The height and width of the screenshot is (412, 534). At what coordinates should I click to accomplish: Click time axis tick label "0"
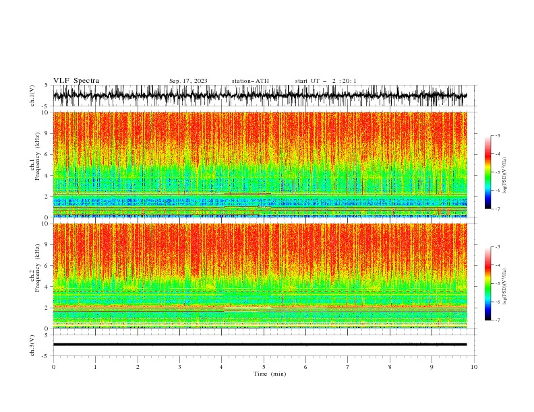(x=53, y=367)
